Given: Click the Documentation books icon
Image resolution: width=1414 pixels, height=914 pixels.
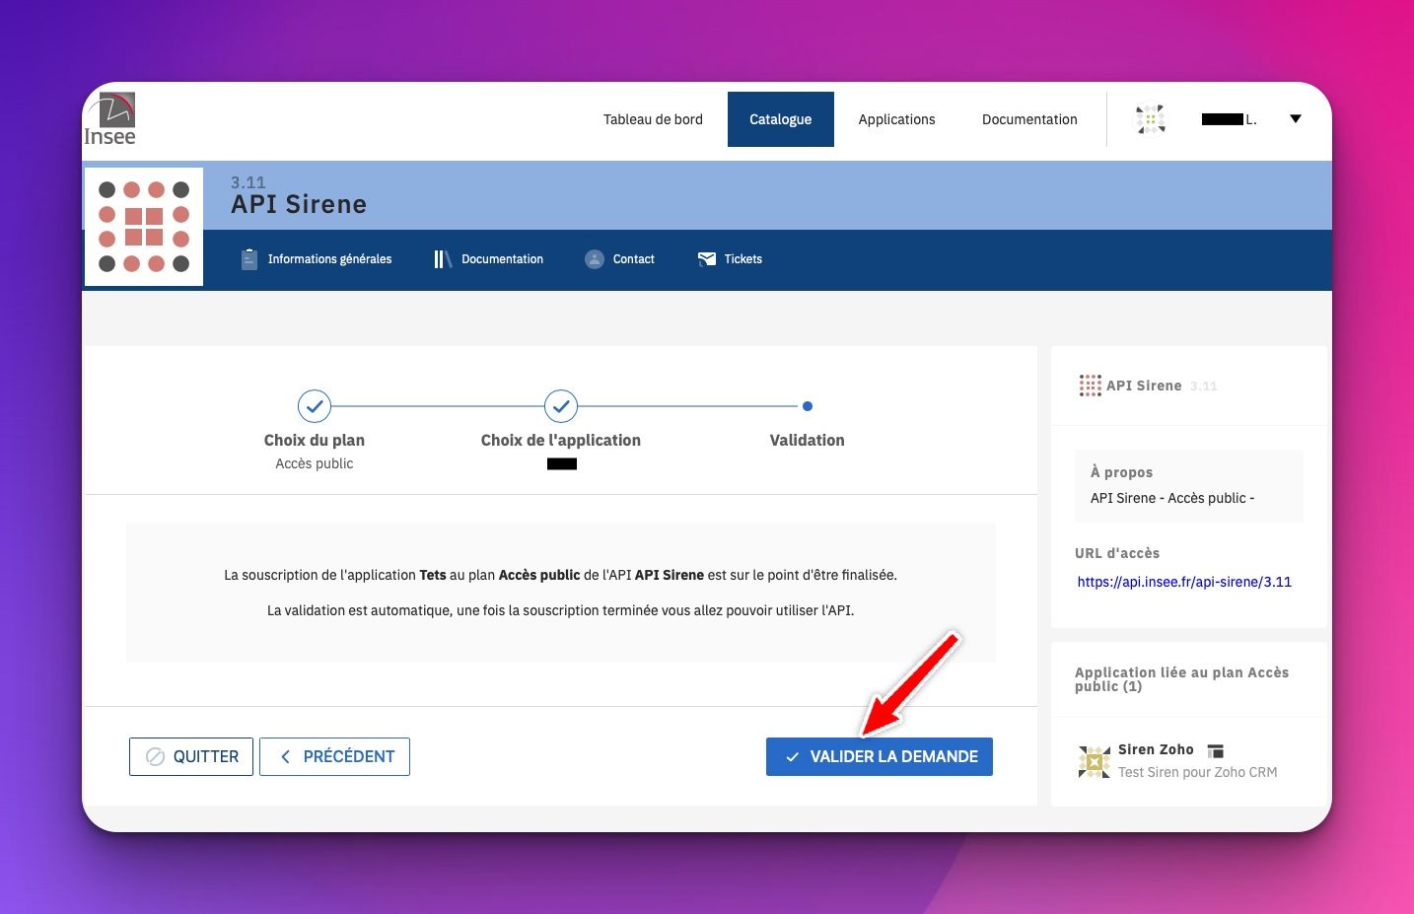Looking at the screenshot, I should coord(443,259).
